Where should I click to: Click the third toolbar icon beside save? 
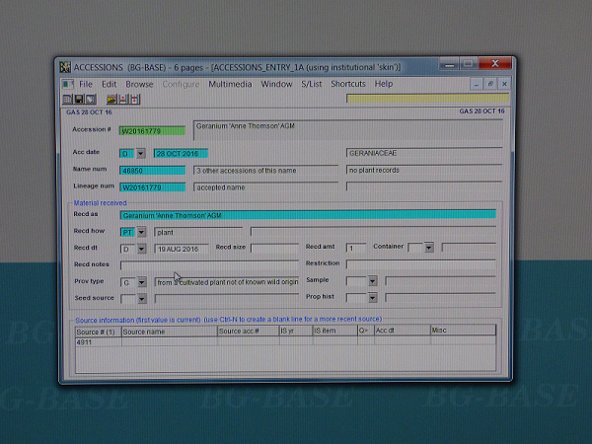pyautogui.click(x=89, y=100)
